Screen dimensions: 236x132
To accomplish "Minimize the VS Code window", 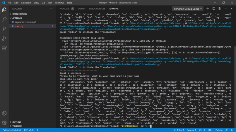I will [215, 3].
